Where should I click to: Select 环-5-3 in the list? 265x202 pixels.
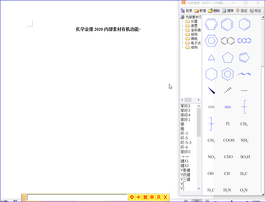(186, 143)
